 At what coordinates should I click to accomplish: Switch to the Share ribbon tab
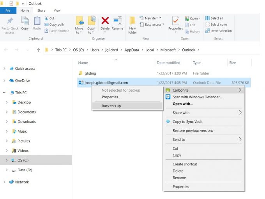click(41, 11)
